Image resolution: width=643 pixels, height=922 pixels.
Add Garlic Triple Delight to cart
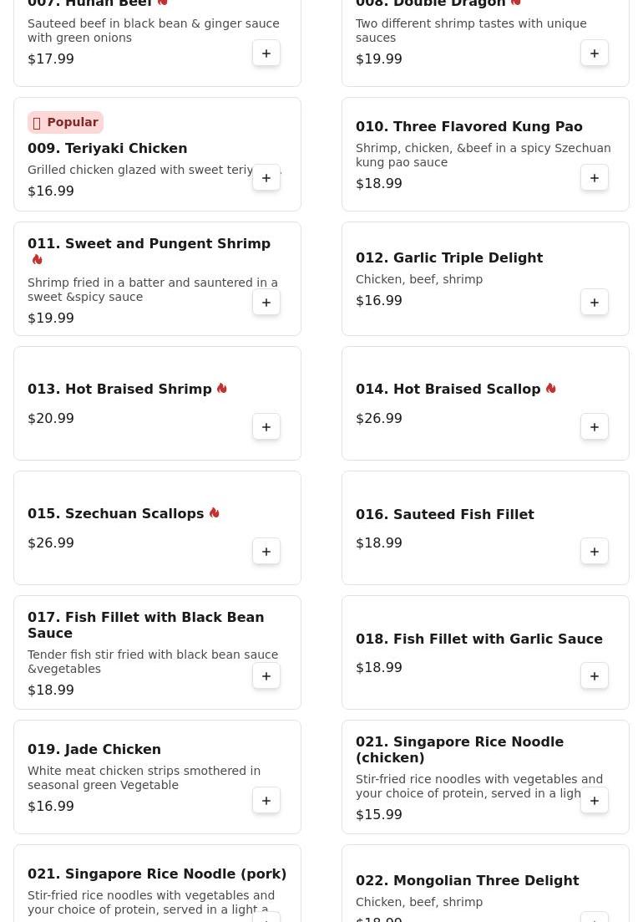tap(595, 303)
